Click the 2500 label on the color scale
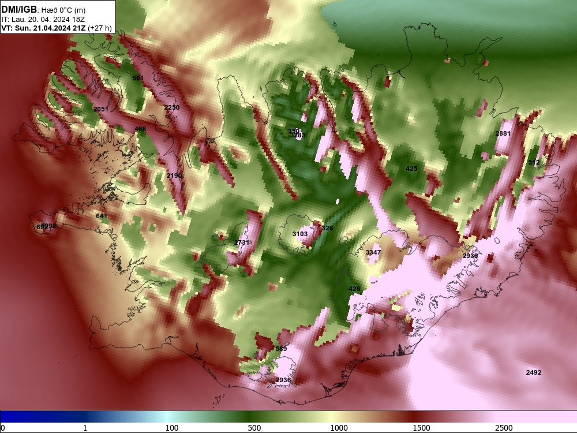 [x=504, y=428]
